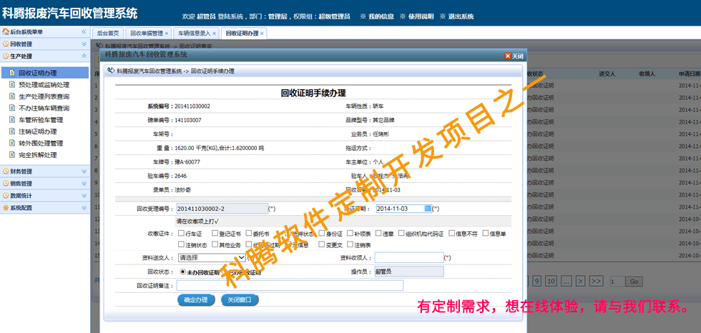Open the 资料送交人 请选择 dropdown

tap(212, 257)
